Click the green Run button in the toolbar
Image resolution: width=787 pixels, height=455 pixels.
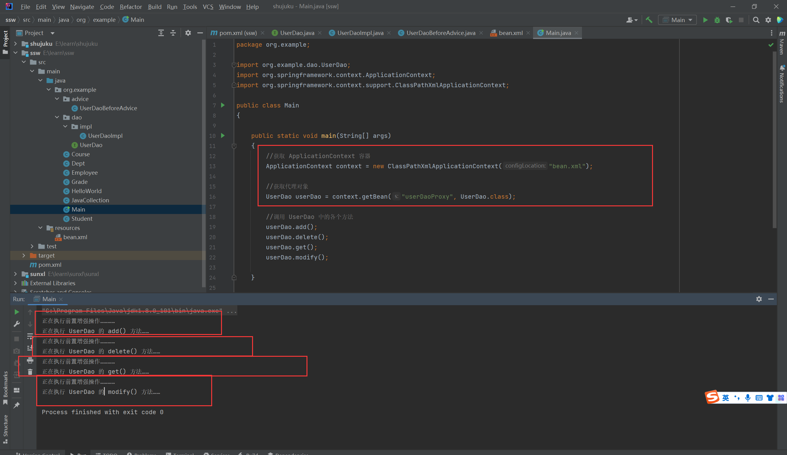tap(705, 20)
